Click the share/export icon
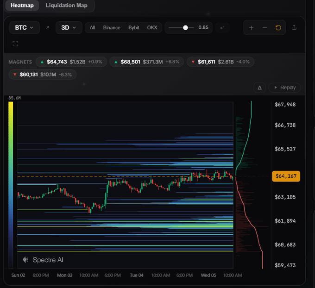This screenshot has height=288, width=315. click(x=294, y=27)
